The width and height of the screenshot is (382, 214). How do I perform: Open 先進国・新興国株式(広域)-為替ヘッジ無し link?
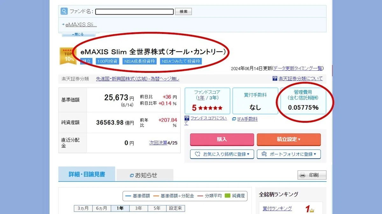[x=138, y=79]
